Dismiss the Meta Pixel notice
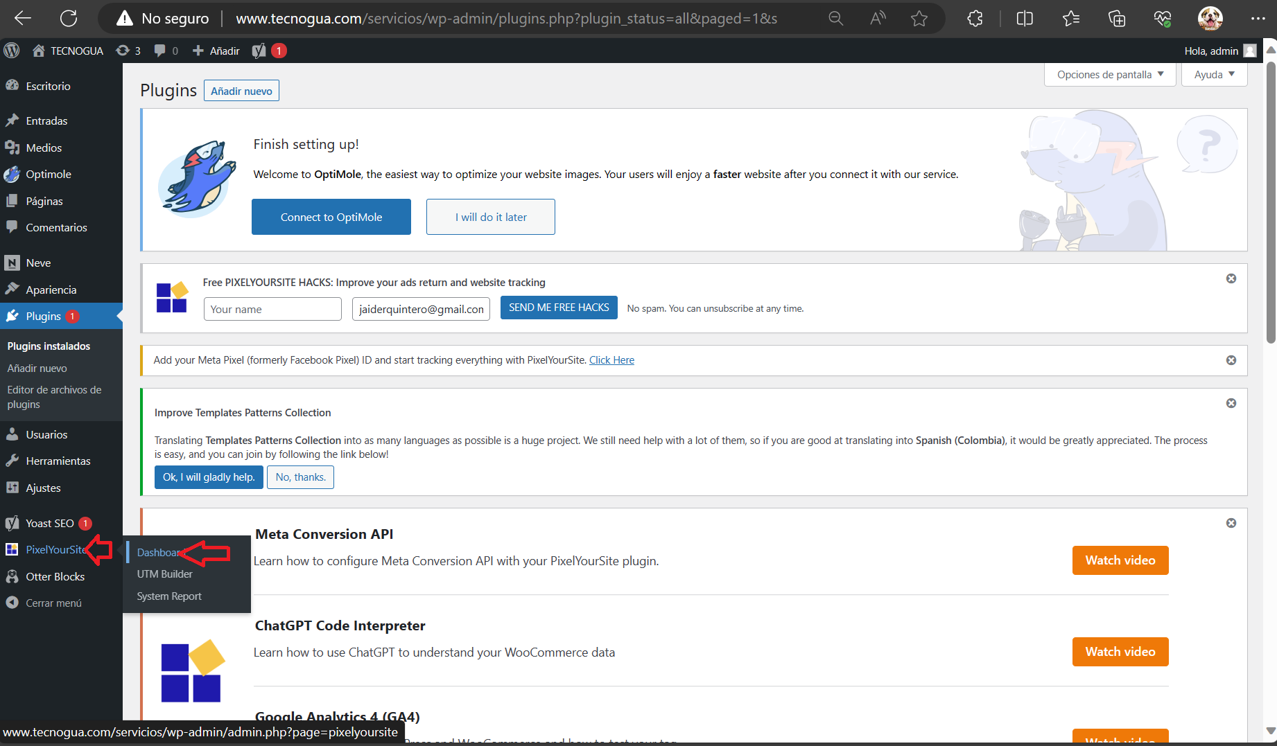Viewport: 1277px width, 746px height. coord(1231,360)
